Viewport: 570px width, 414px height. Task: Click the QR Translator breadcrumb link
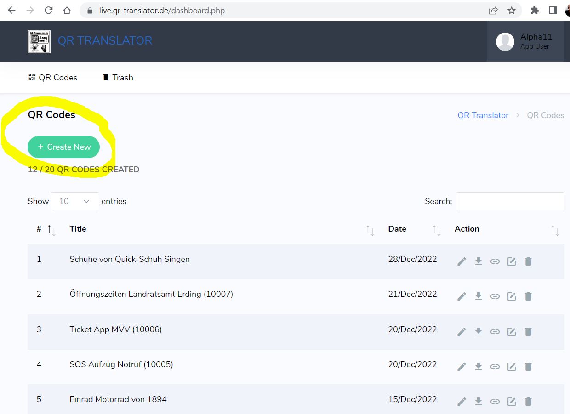(483, 115)
